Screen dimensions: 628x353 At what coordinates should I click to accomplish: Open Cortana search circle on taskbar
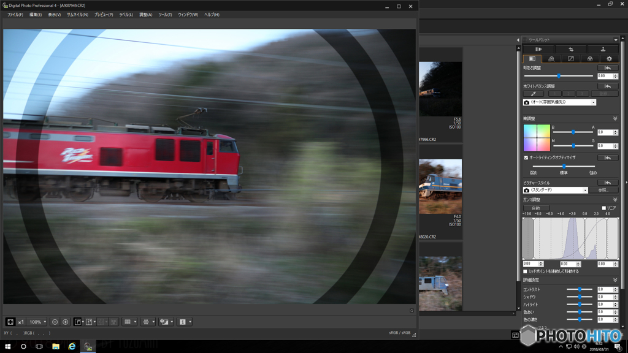click(23, 346)
